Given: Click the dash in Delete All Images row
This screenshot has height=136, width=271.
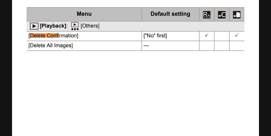Looking at the screenshot, I should [x=146, y=46].
